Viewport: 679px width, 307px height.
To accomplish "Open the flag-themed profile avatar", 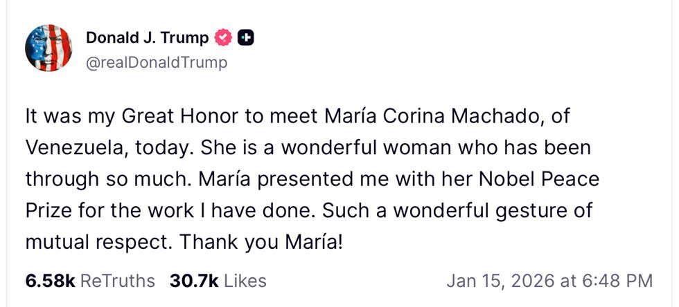I will (x=48, y=49).
